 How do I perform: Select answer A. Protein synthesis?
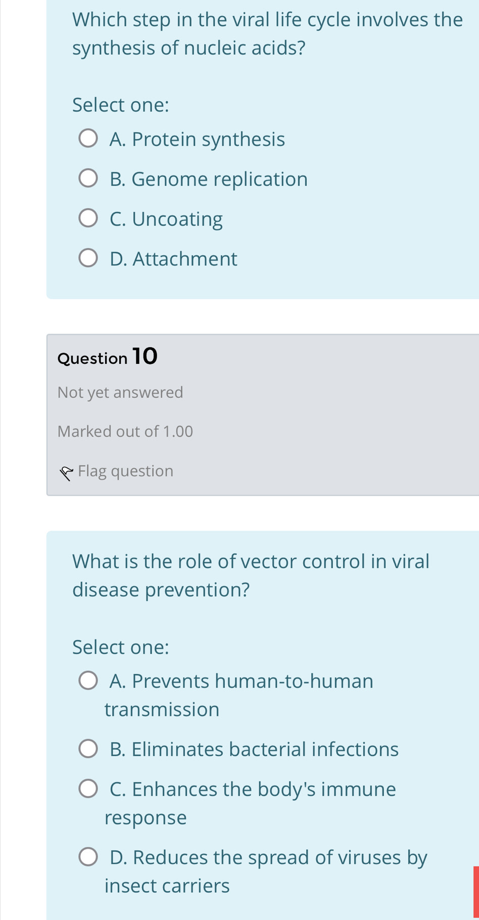point(88,137)
